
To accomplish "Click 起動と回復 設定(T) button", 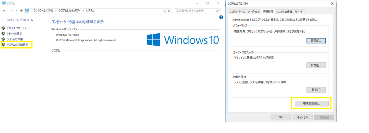I will click(316, 90).
